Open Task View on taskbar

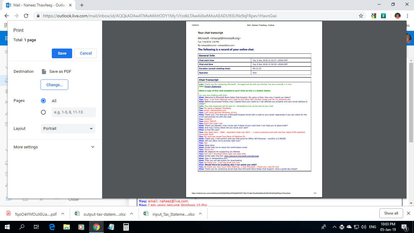tap(36, 227)
